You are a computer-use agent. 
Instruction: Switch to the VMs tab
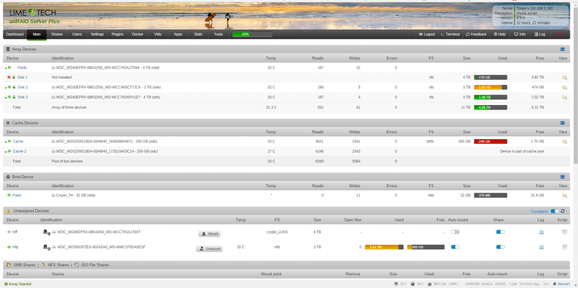(158, 34)
